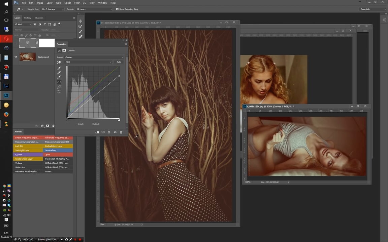Click link layers icon in Layers panel
The image size is (388, 242).
tap(37, 126)
